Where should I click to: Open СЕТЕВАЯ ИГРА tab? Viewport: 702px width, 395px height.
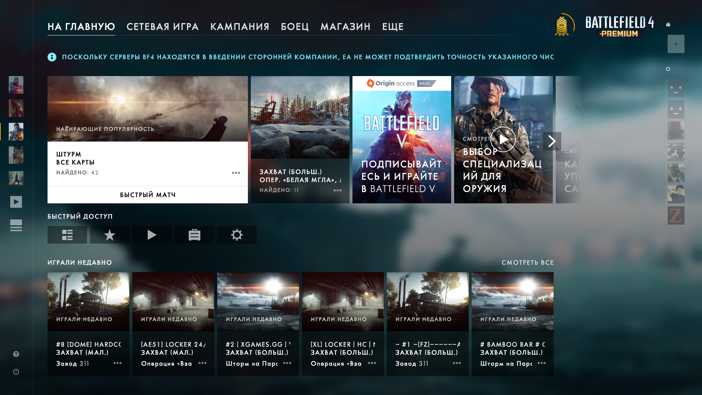pos(163,27)
